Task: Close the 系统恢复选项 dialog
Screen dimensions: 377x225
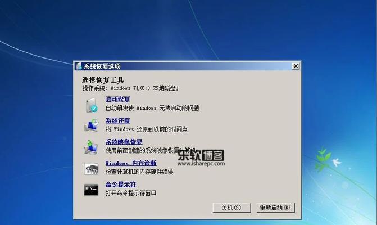Action: click(296, 66)
